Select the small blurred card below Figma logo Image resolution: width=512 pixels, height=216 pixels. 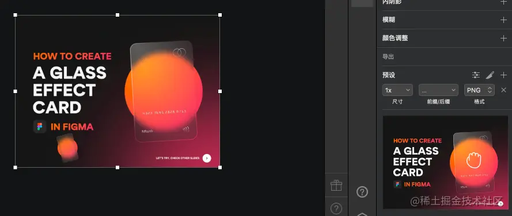(67, 148)
